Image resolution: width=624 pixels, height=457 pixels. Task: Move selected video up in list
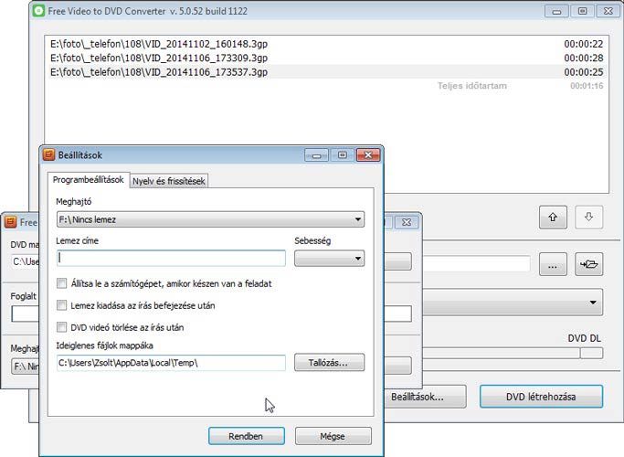553,218
